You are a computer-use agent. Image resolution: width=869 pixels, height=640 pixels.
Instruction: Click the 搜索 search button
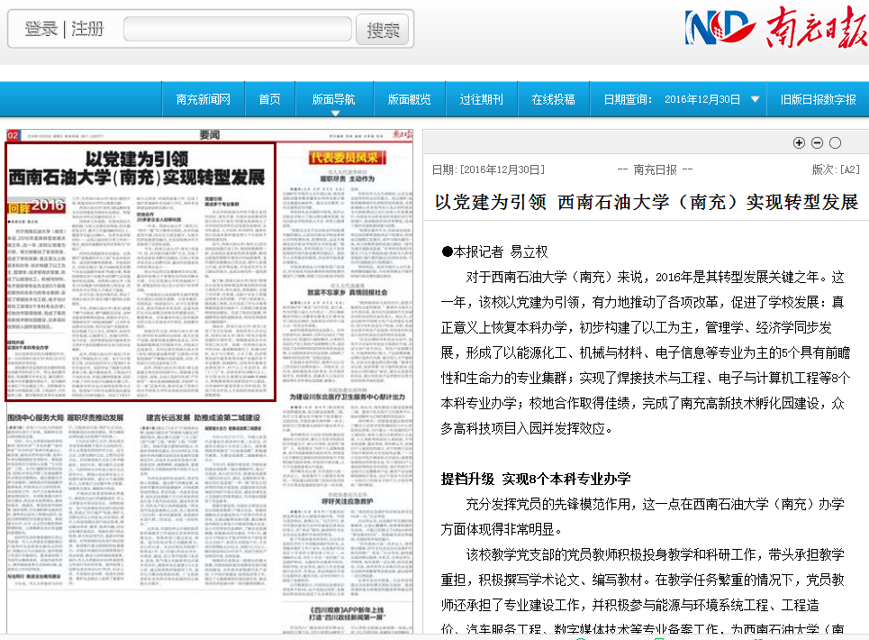pyautogui.click(x=383, y=30)
